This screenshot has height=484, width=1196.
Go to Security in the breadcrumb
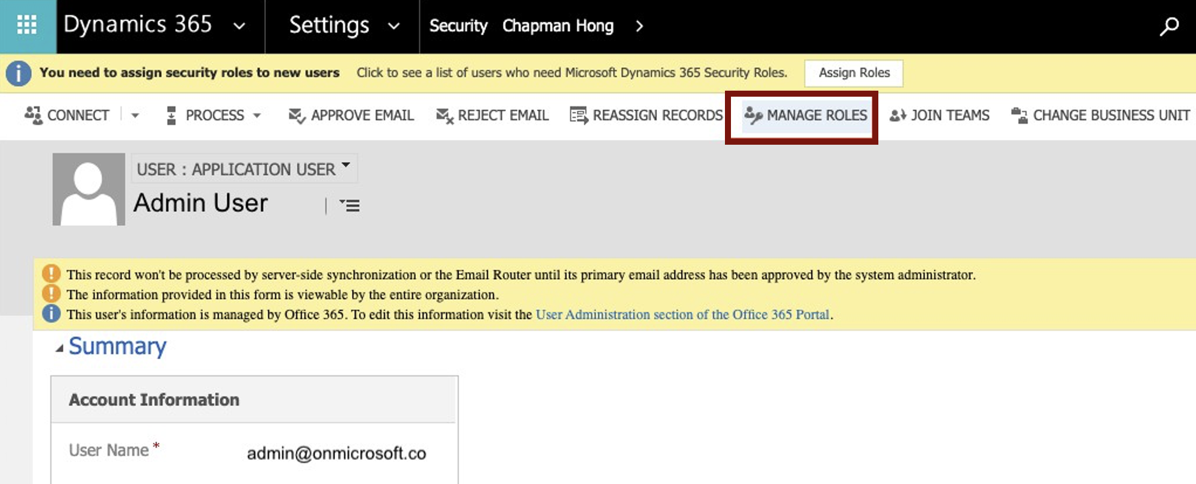pos(458,26)
